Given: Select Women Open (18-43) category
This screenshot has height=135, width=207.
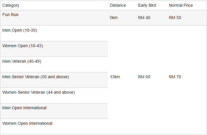Looking at the screenshot, I should click(23, 46).
